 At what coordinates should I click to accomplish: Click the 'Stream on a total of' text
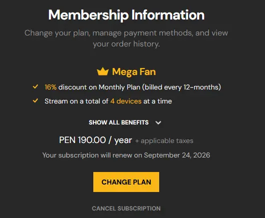[x=76, y=101]
